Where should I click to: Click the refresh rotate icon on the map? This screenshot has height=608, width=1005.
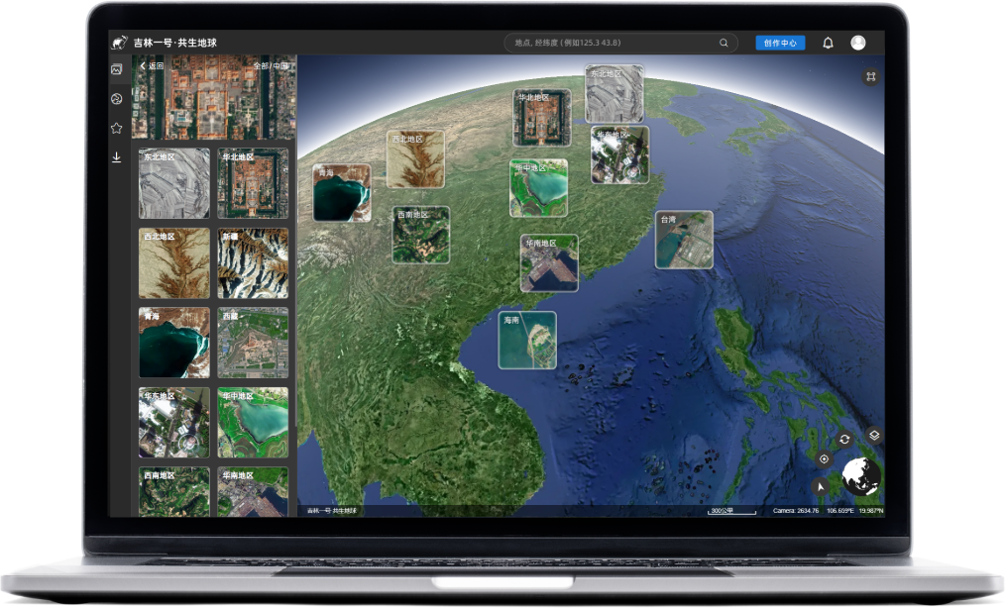(x=844, y=440)
